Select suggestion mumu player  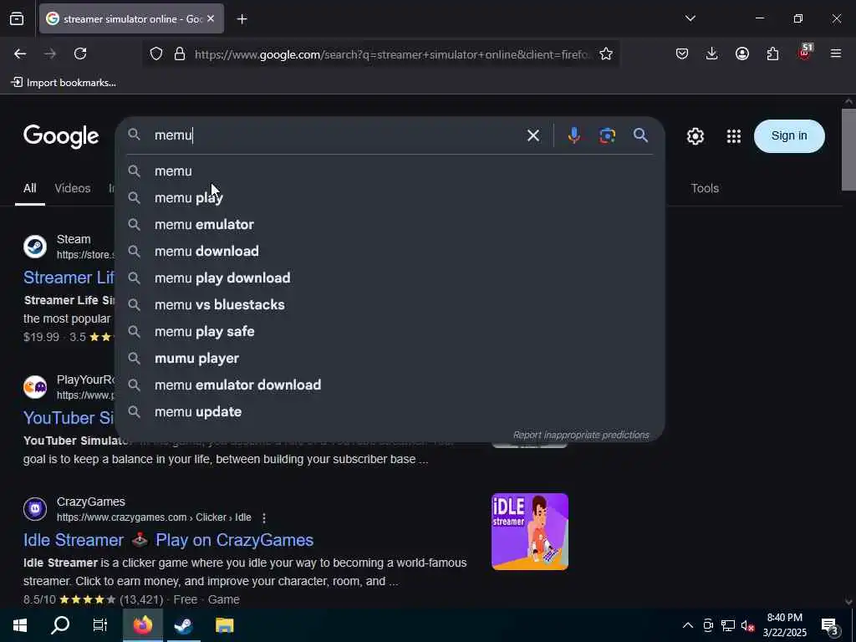[x=390, y=358]
